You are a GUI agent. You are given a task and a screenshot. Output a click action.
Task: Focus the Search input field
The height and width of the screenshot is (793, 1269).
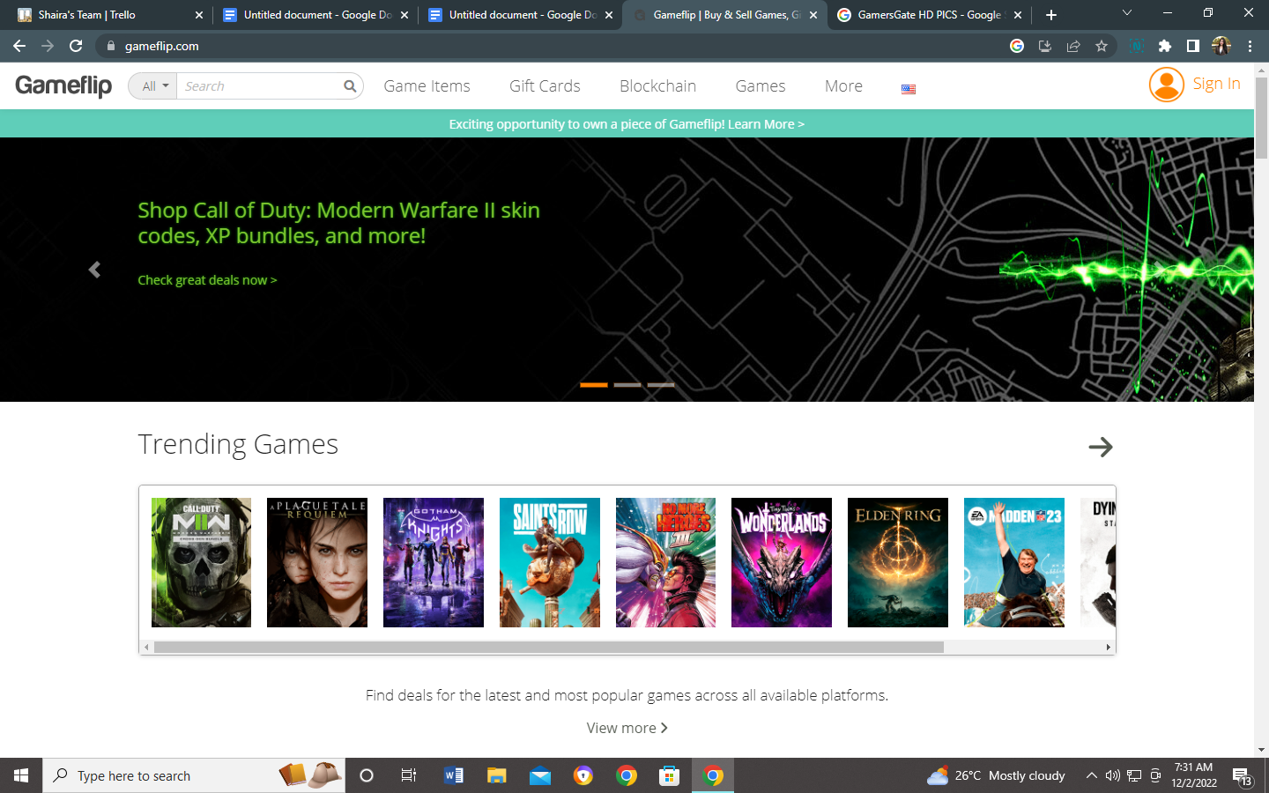(x=257, y=85)
